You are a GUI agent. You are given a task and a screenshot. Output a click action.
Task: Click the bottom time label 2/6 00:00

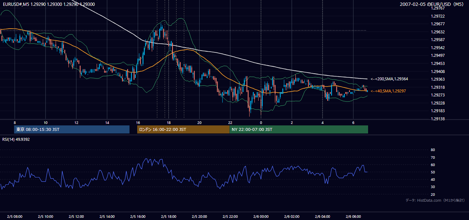261,217
